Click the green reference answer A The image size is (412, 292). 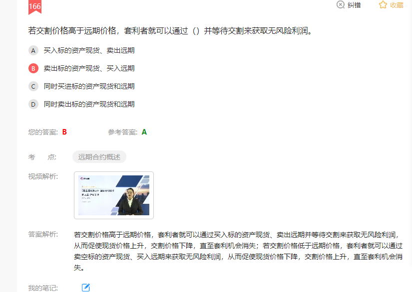(x=144, y=132)
